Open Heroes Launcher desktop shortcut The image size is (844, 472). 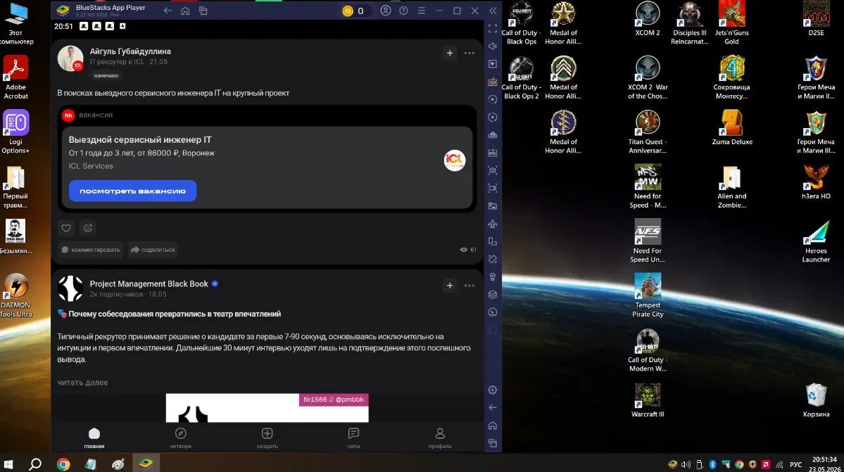click(x=816, y=241)
